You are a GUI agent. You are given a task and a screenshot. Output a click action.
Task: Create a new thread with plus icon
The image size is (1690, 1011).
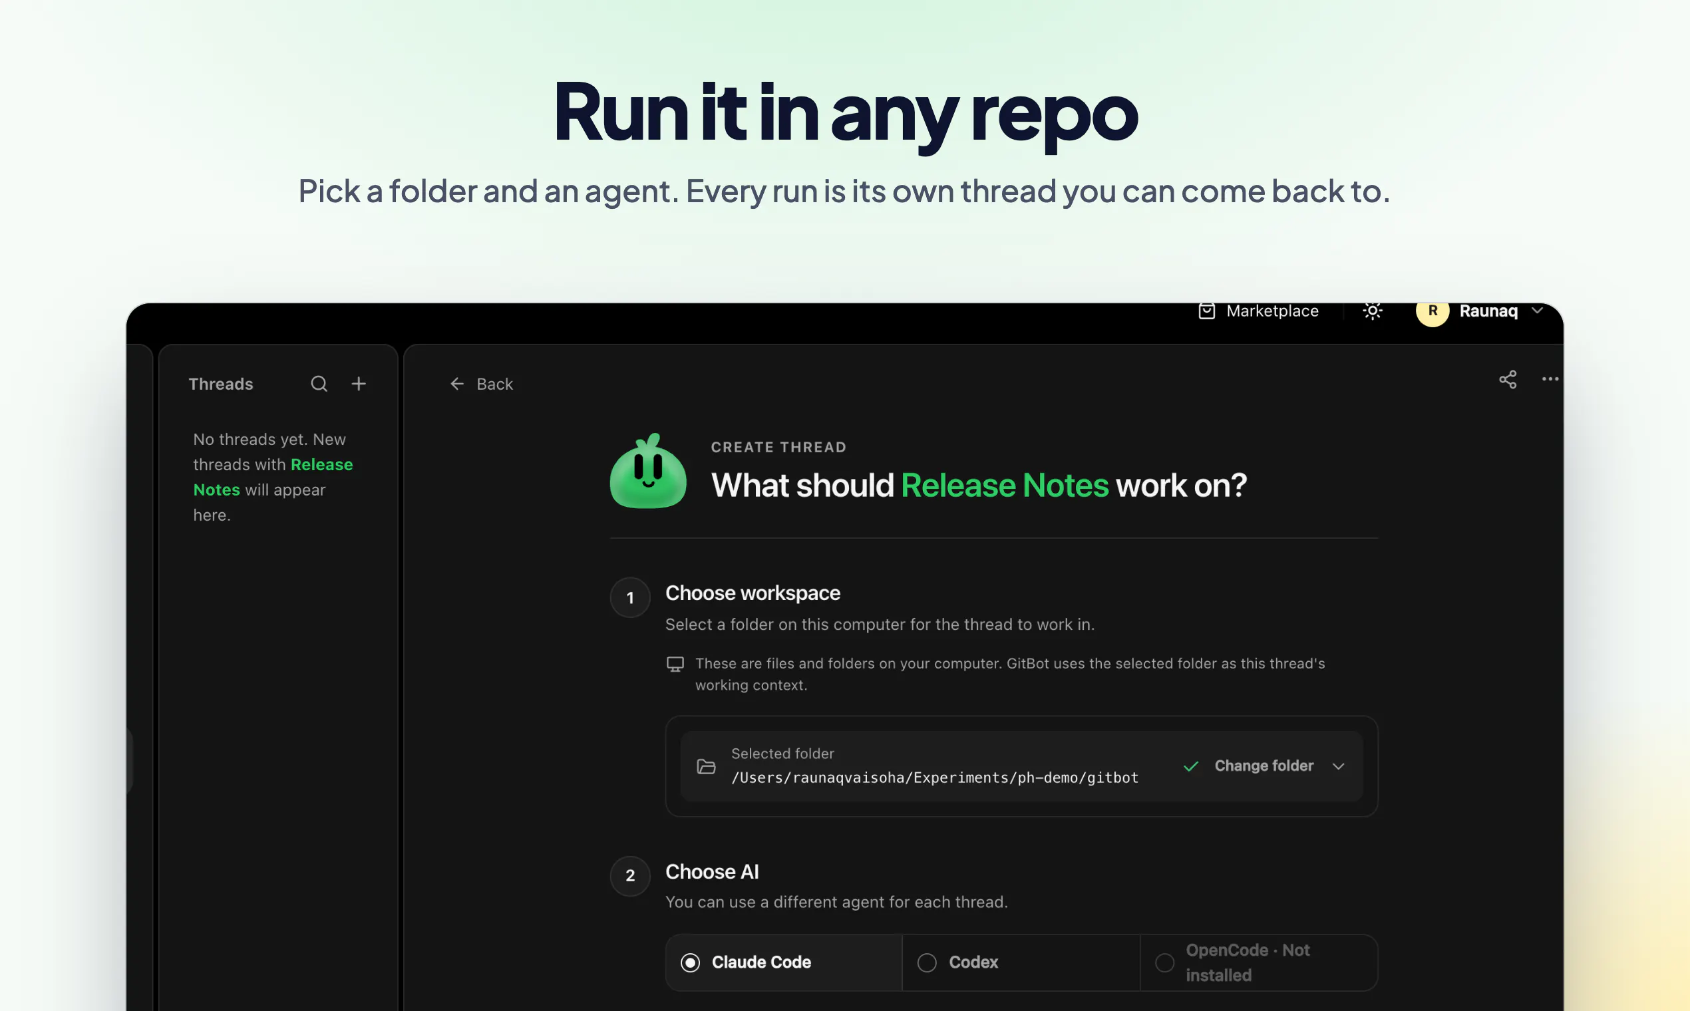coord(359,384)
